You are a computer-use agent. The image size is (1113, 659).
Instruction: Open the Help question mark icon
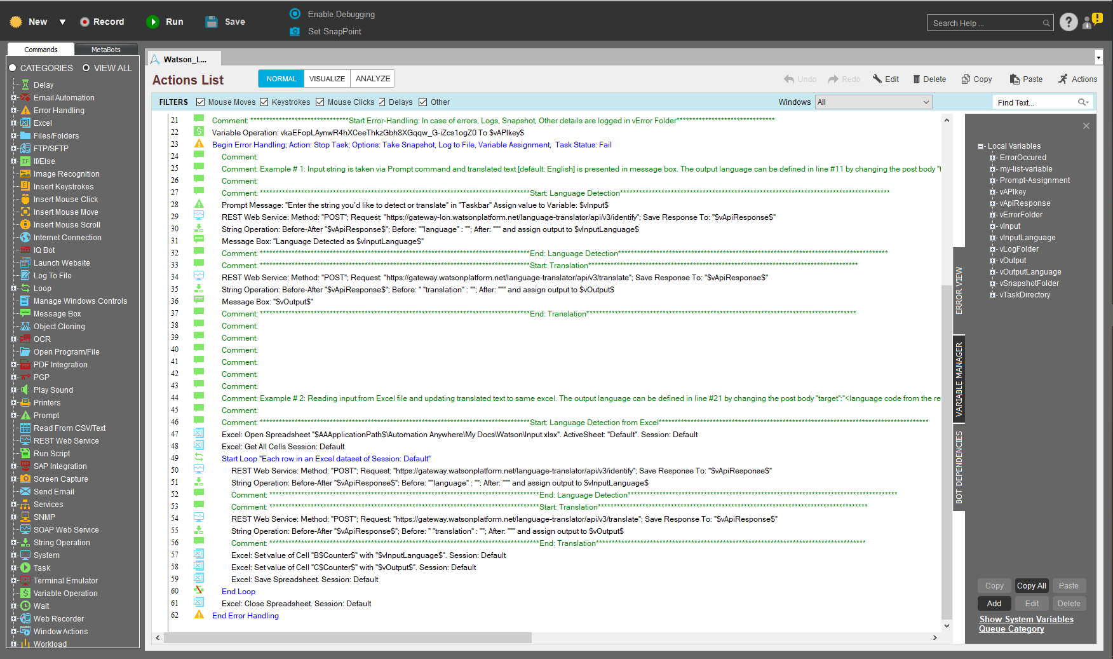click(1069, 22)
